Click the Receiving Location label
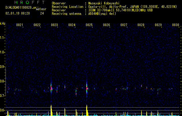Screen dimensions: 182x116 (67, 7)
